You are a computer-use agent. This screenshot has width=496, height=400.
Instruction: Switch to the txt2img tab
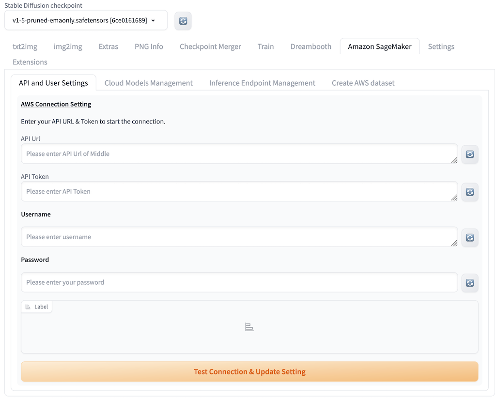[25, 46]
